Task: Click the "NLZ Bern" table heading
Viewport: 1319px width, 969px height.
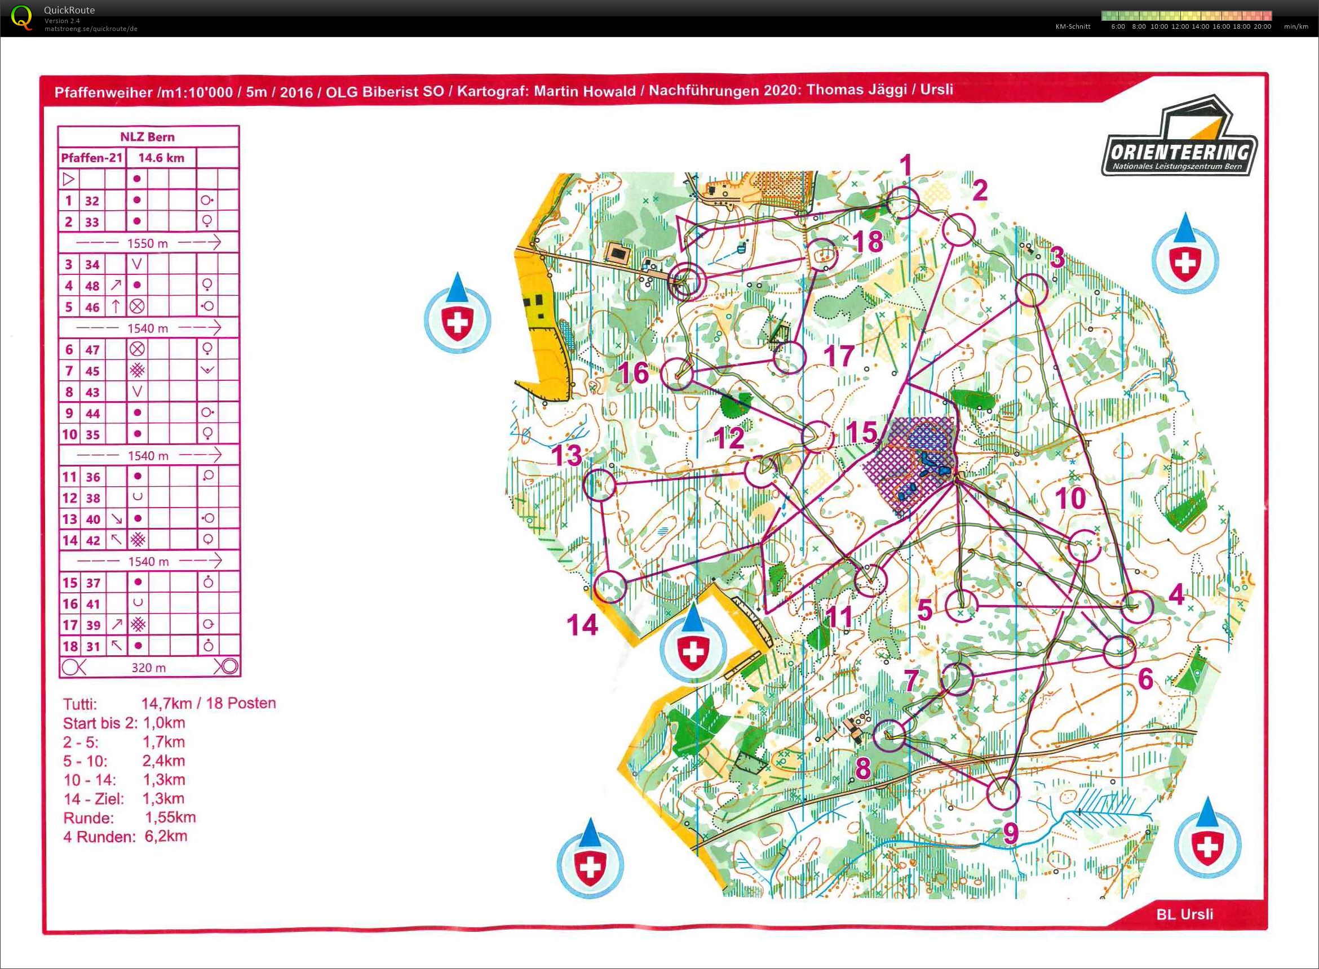Action: 147,137
